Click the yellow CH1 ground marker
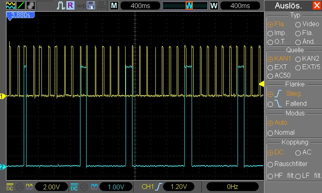 pos(2,96)
